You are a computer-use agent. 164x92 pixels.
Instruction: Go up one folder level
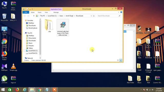(34, 16)
